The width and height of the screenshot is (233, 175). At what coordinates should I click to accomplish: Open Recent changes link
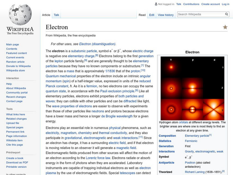coord(16,97)
